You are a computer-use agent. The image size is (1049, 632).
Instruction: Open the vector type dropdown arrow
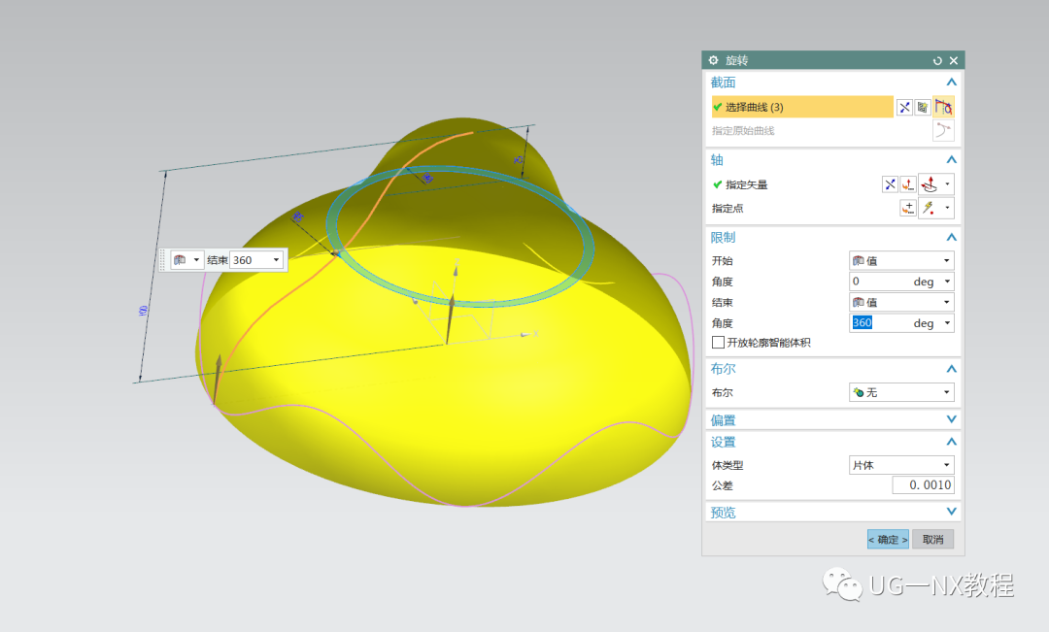947,183
